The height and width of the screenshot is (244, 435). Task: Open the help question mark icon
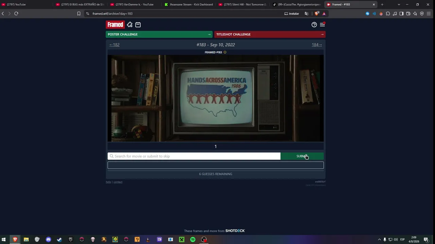pyautogui.click(x=314, y=24)
